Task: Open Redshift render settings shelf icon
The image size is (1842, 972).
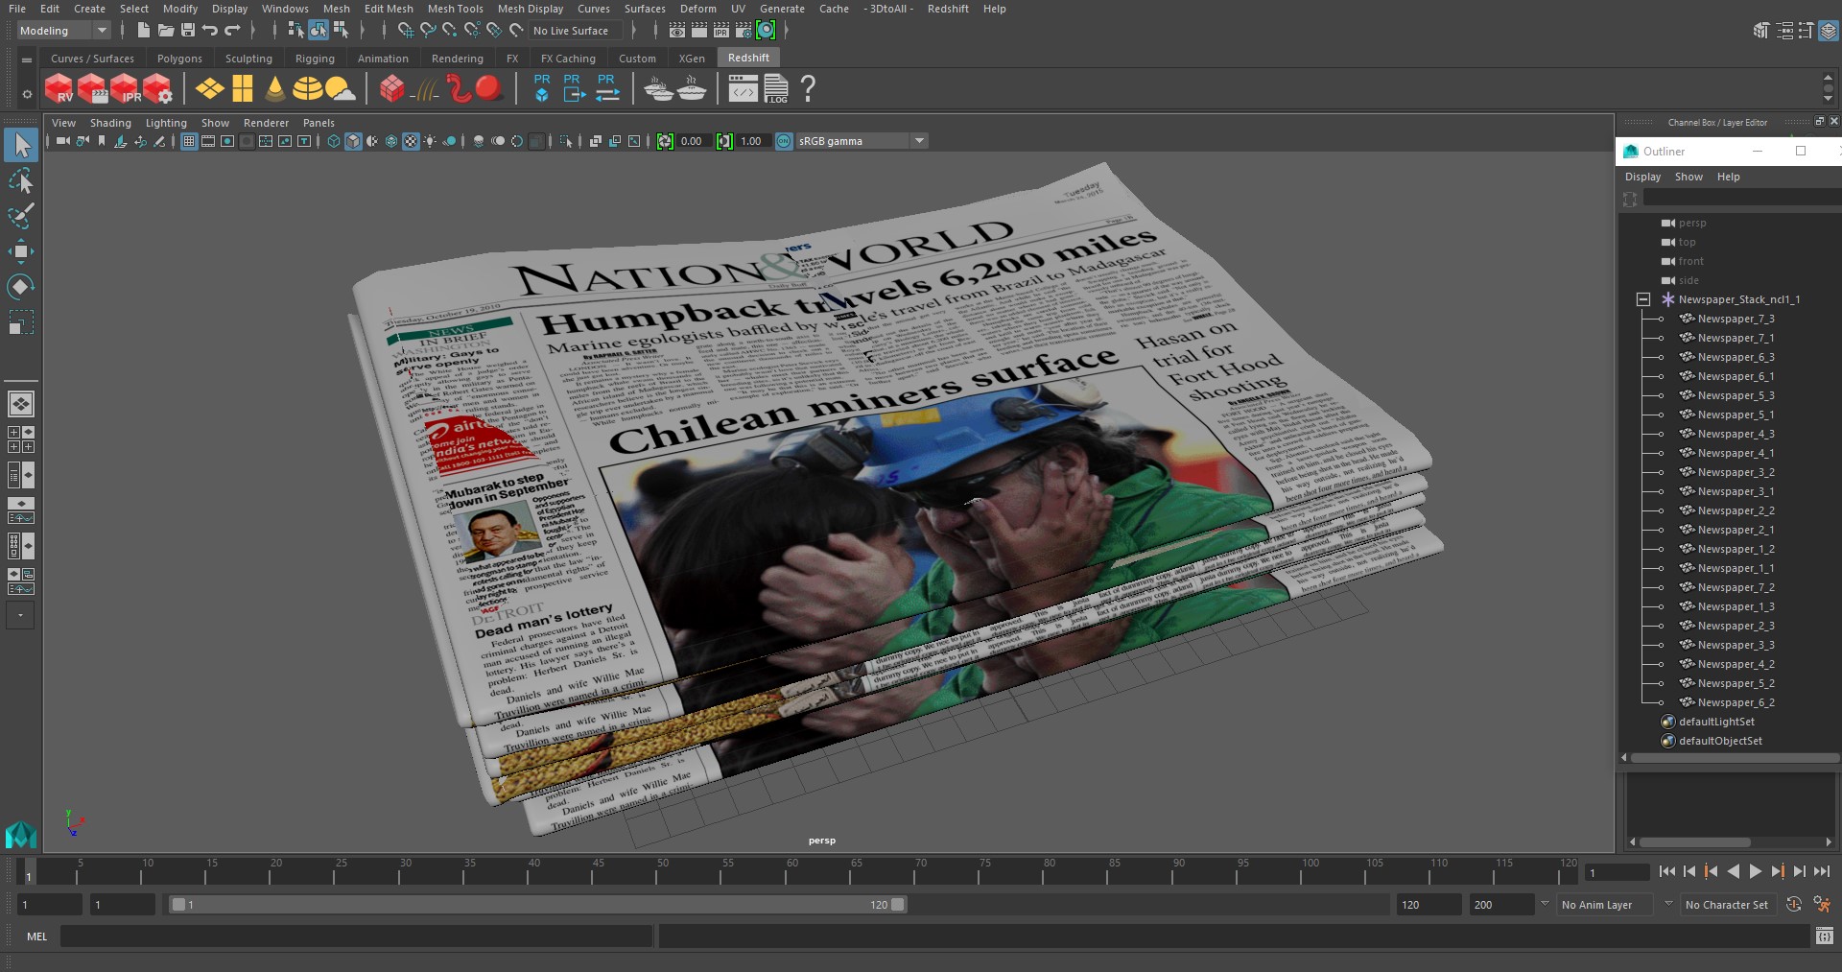Action: point(158,89)
